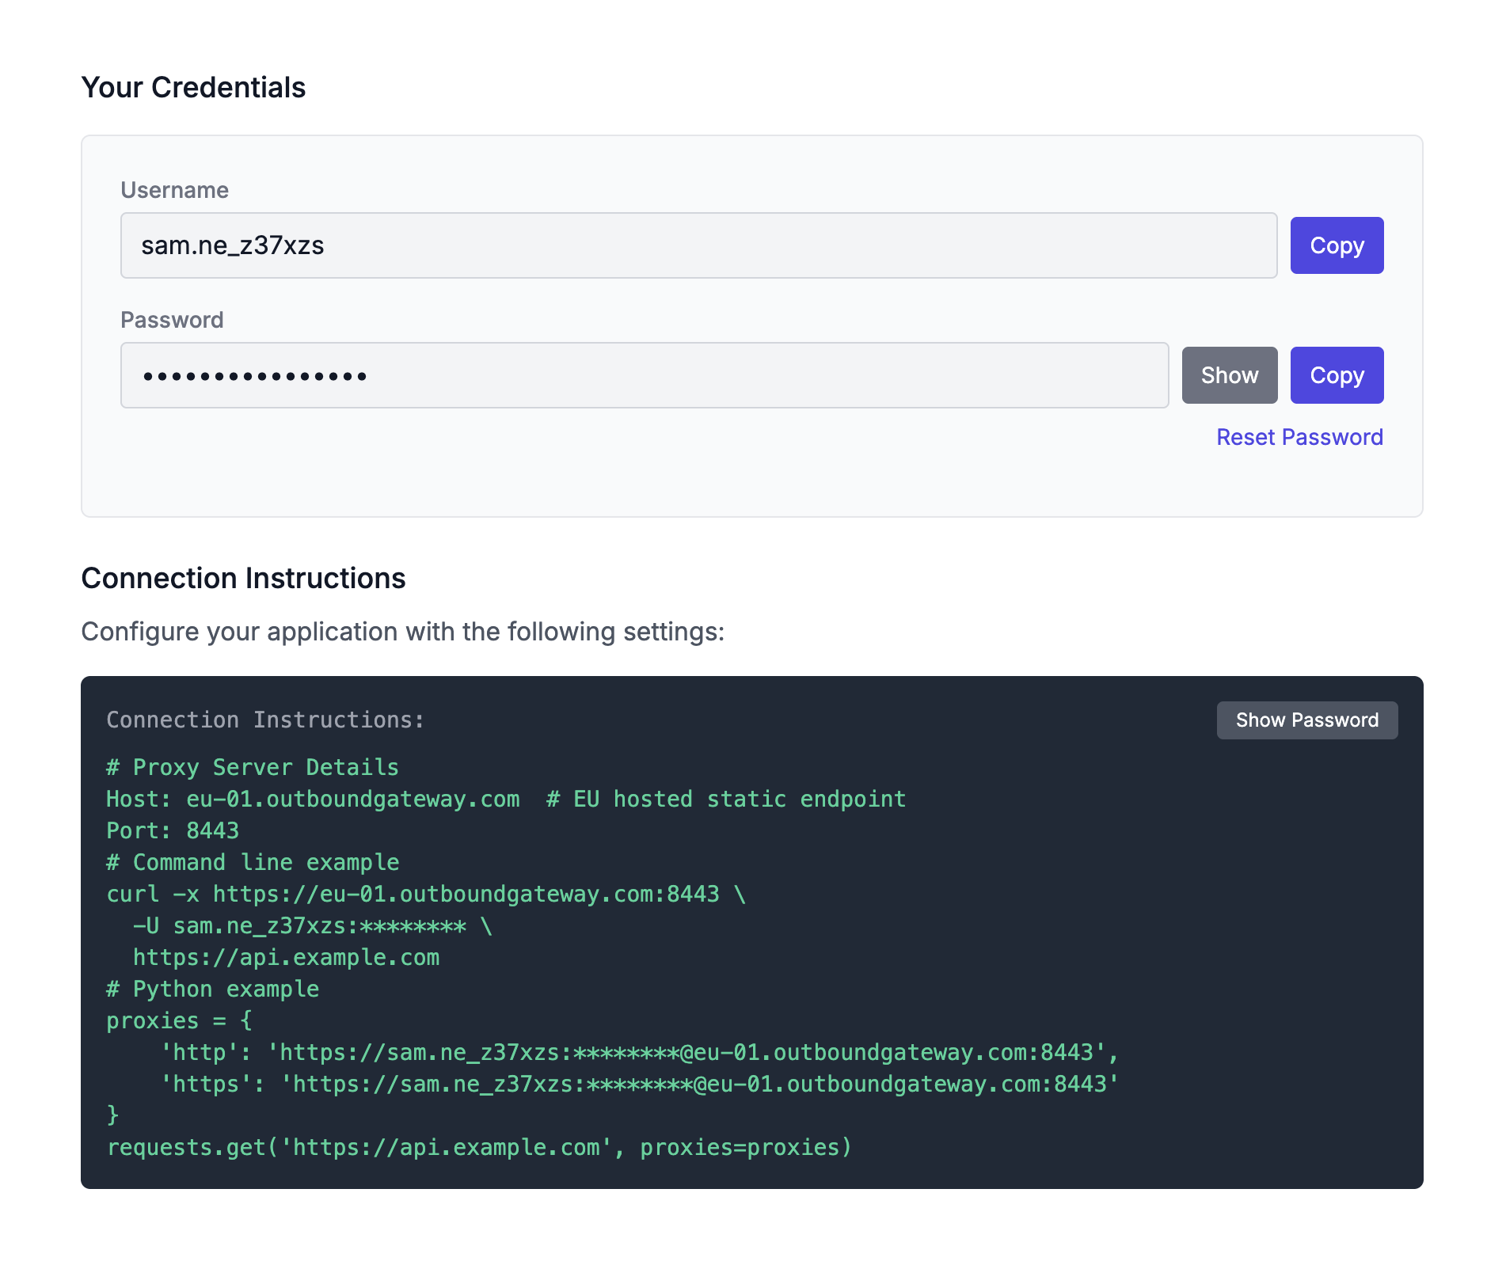Image resolution: width=1506 pixels, height=1265 pixels.
Task: Click the masked password input field
Action: 645,375
